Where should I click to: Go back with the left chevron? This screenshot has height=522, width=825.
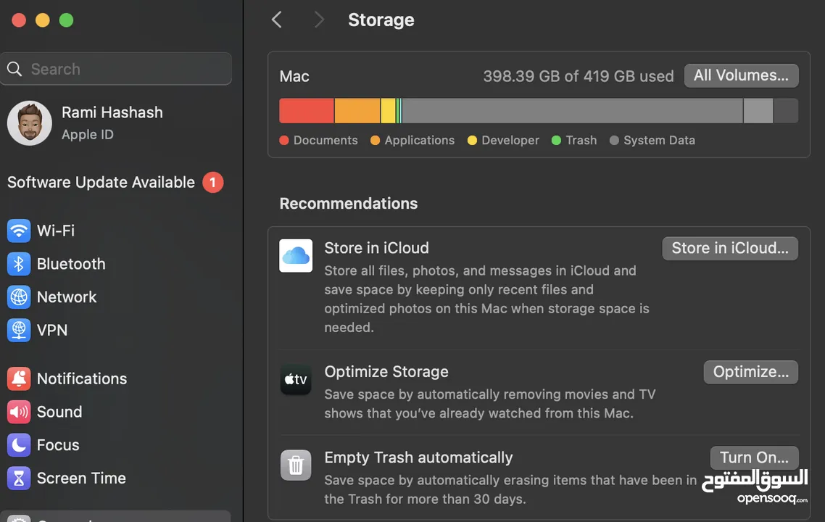[277, 20]
